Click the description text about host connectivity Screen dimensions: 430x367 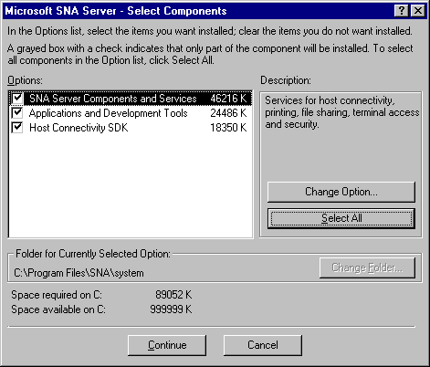[x=341, y=112]
